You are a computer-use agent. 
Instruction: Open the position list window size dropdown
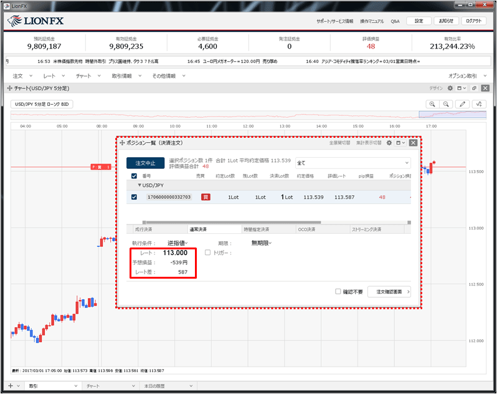(400, 143)
